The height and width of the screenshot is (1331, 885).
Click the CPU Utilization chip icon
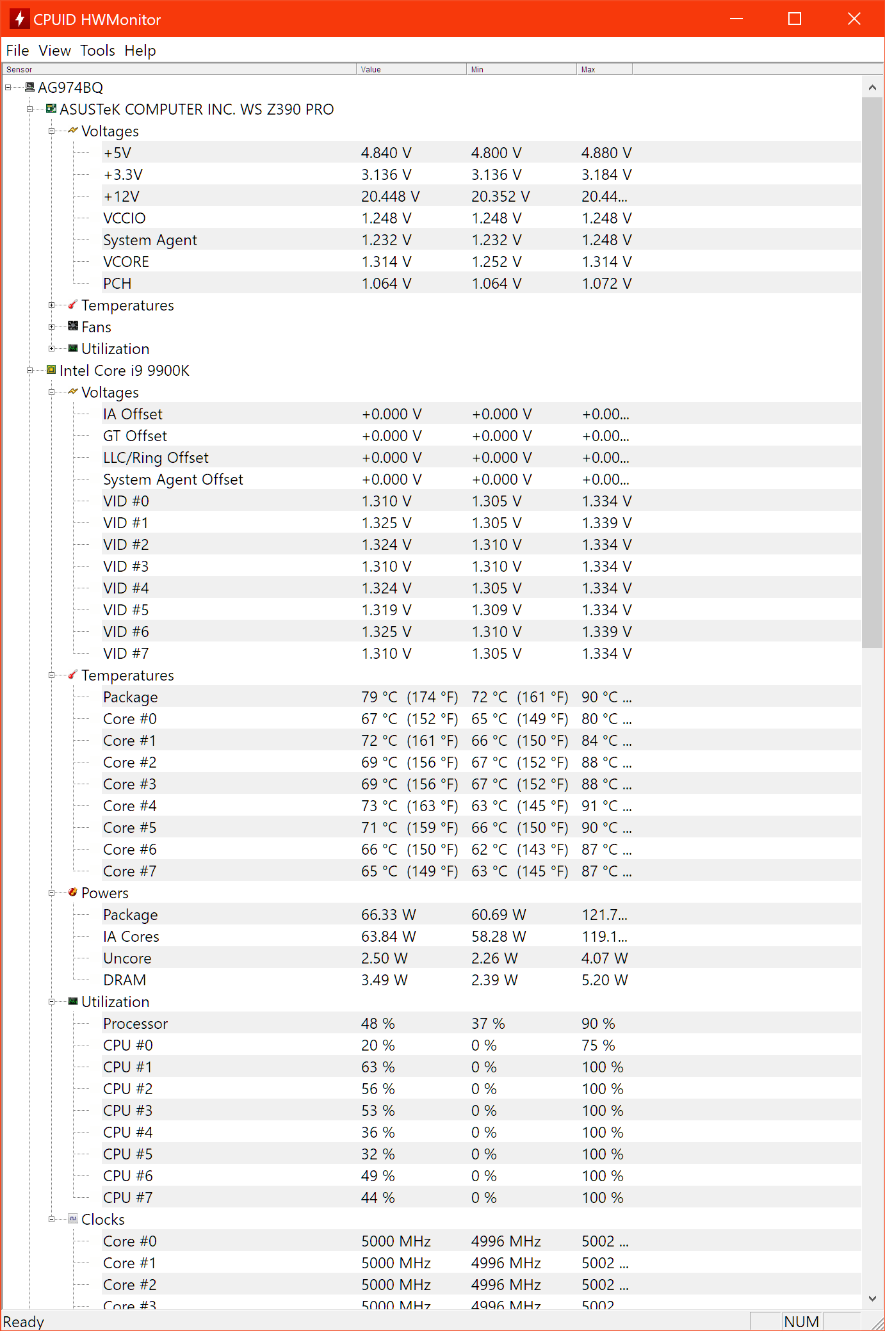pyautogui.click(x=73, y=1001)
